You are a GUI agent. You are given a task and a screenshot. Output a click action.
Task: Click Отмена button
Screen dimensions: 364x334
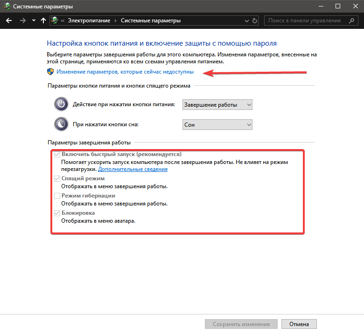[x=299, y=324]
